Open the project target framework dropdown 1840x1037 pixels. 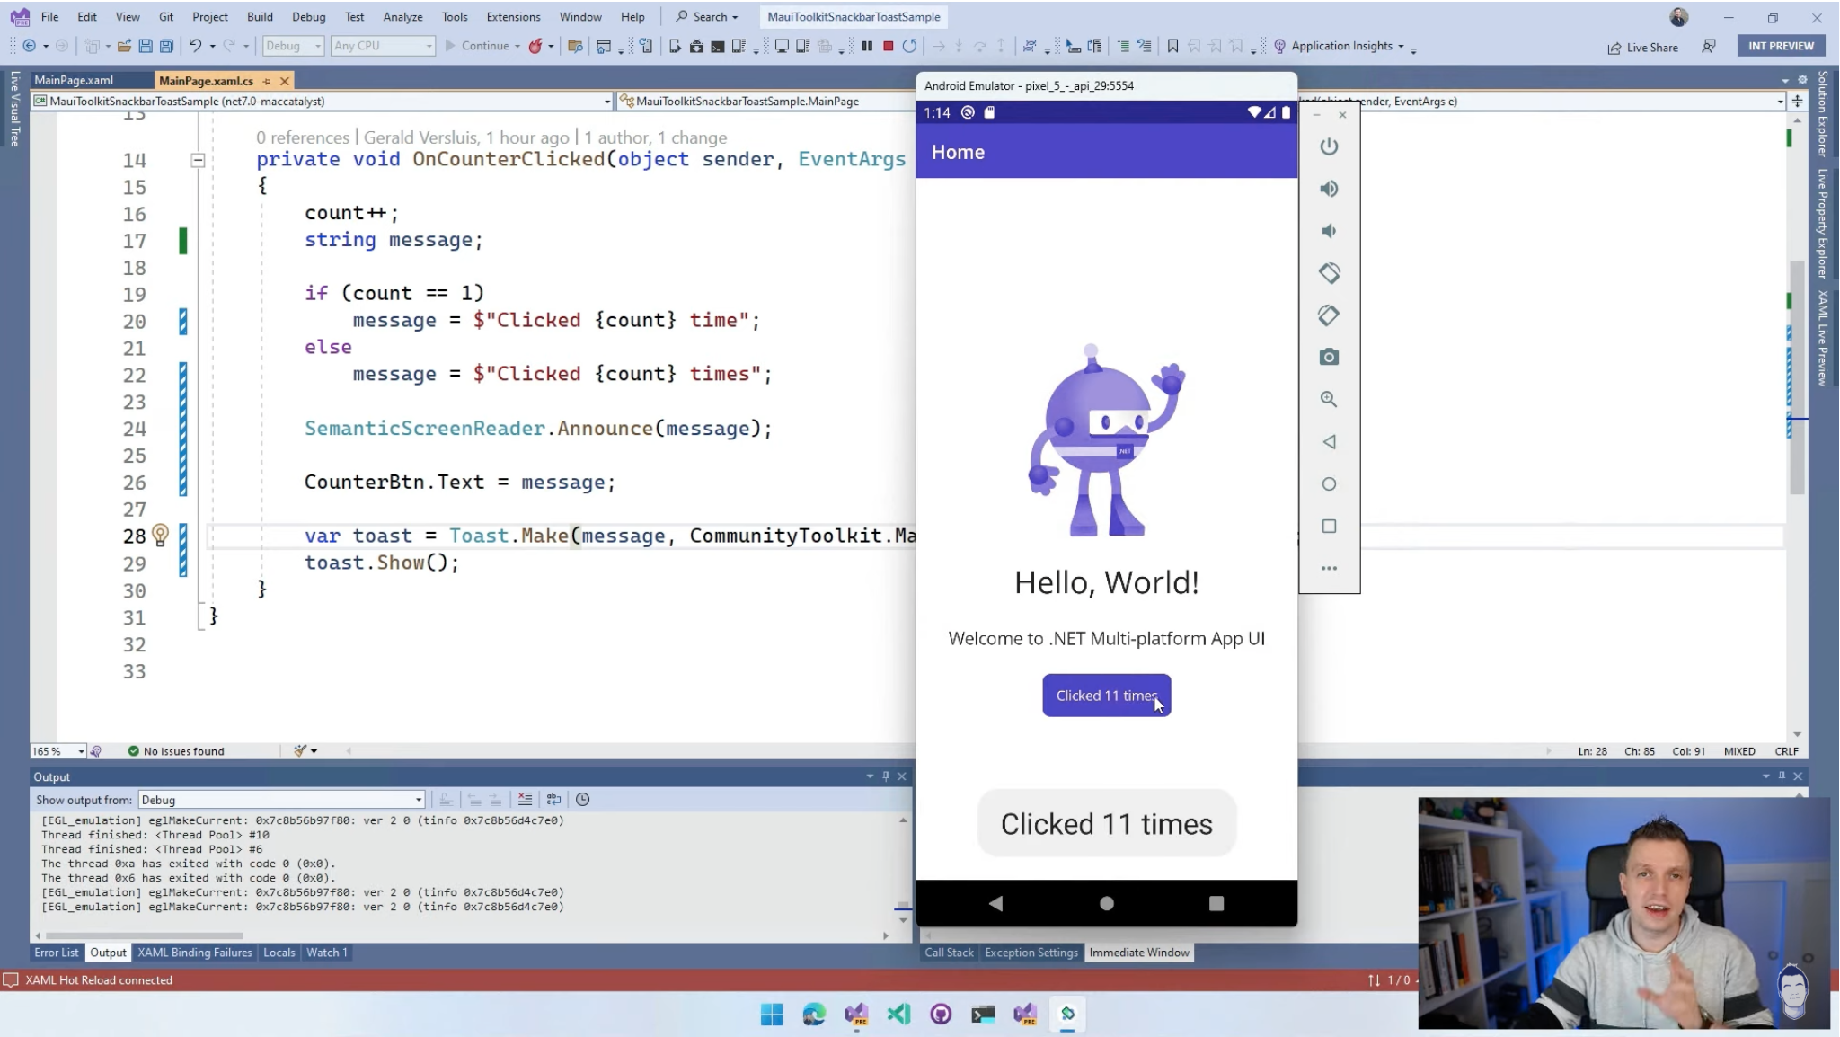(x=323, y=102)
